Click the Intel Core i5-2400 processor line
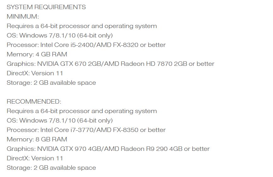This screenshot has width=273, height=177. (86, 45)
